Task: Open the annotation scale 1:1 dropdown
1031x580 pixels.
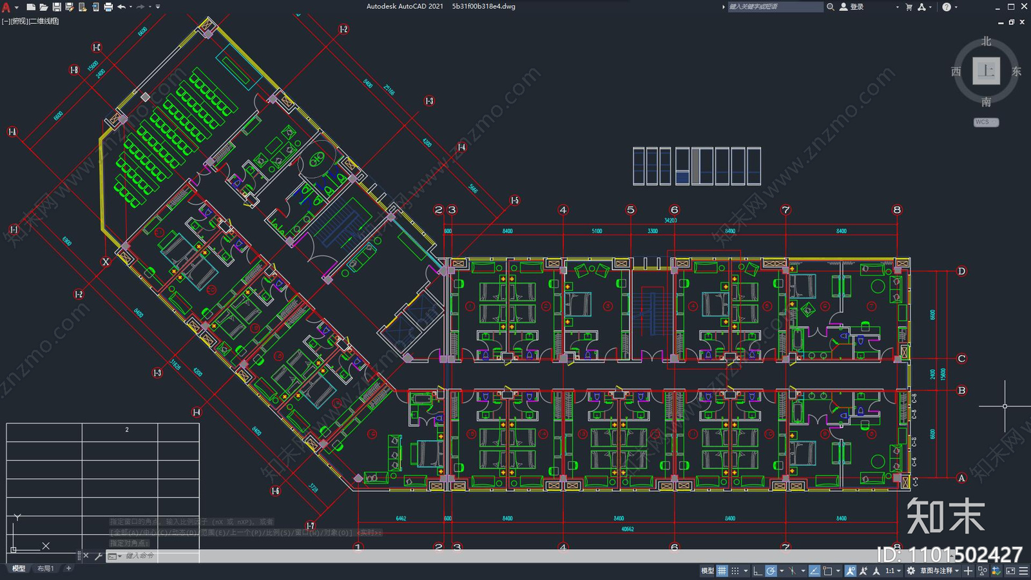Action: (x=893, y=571)
